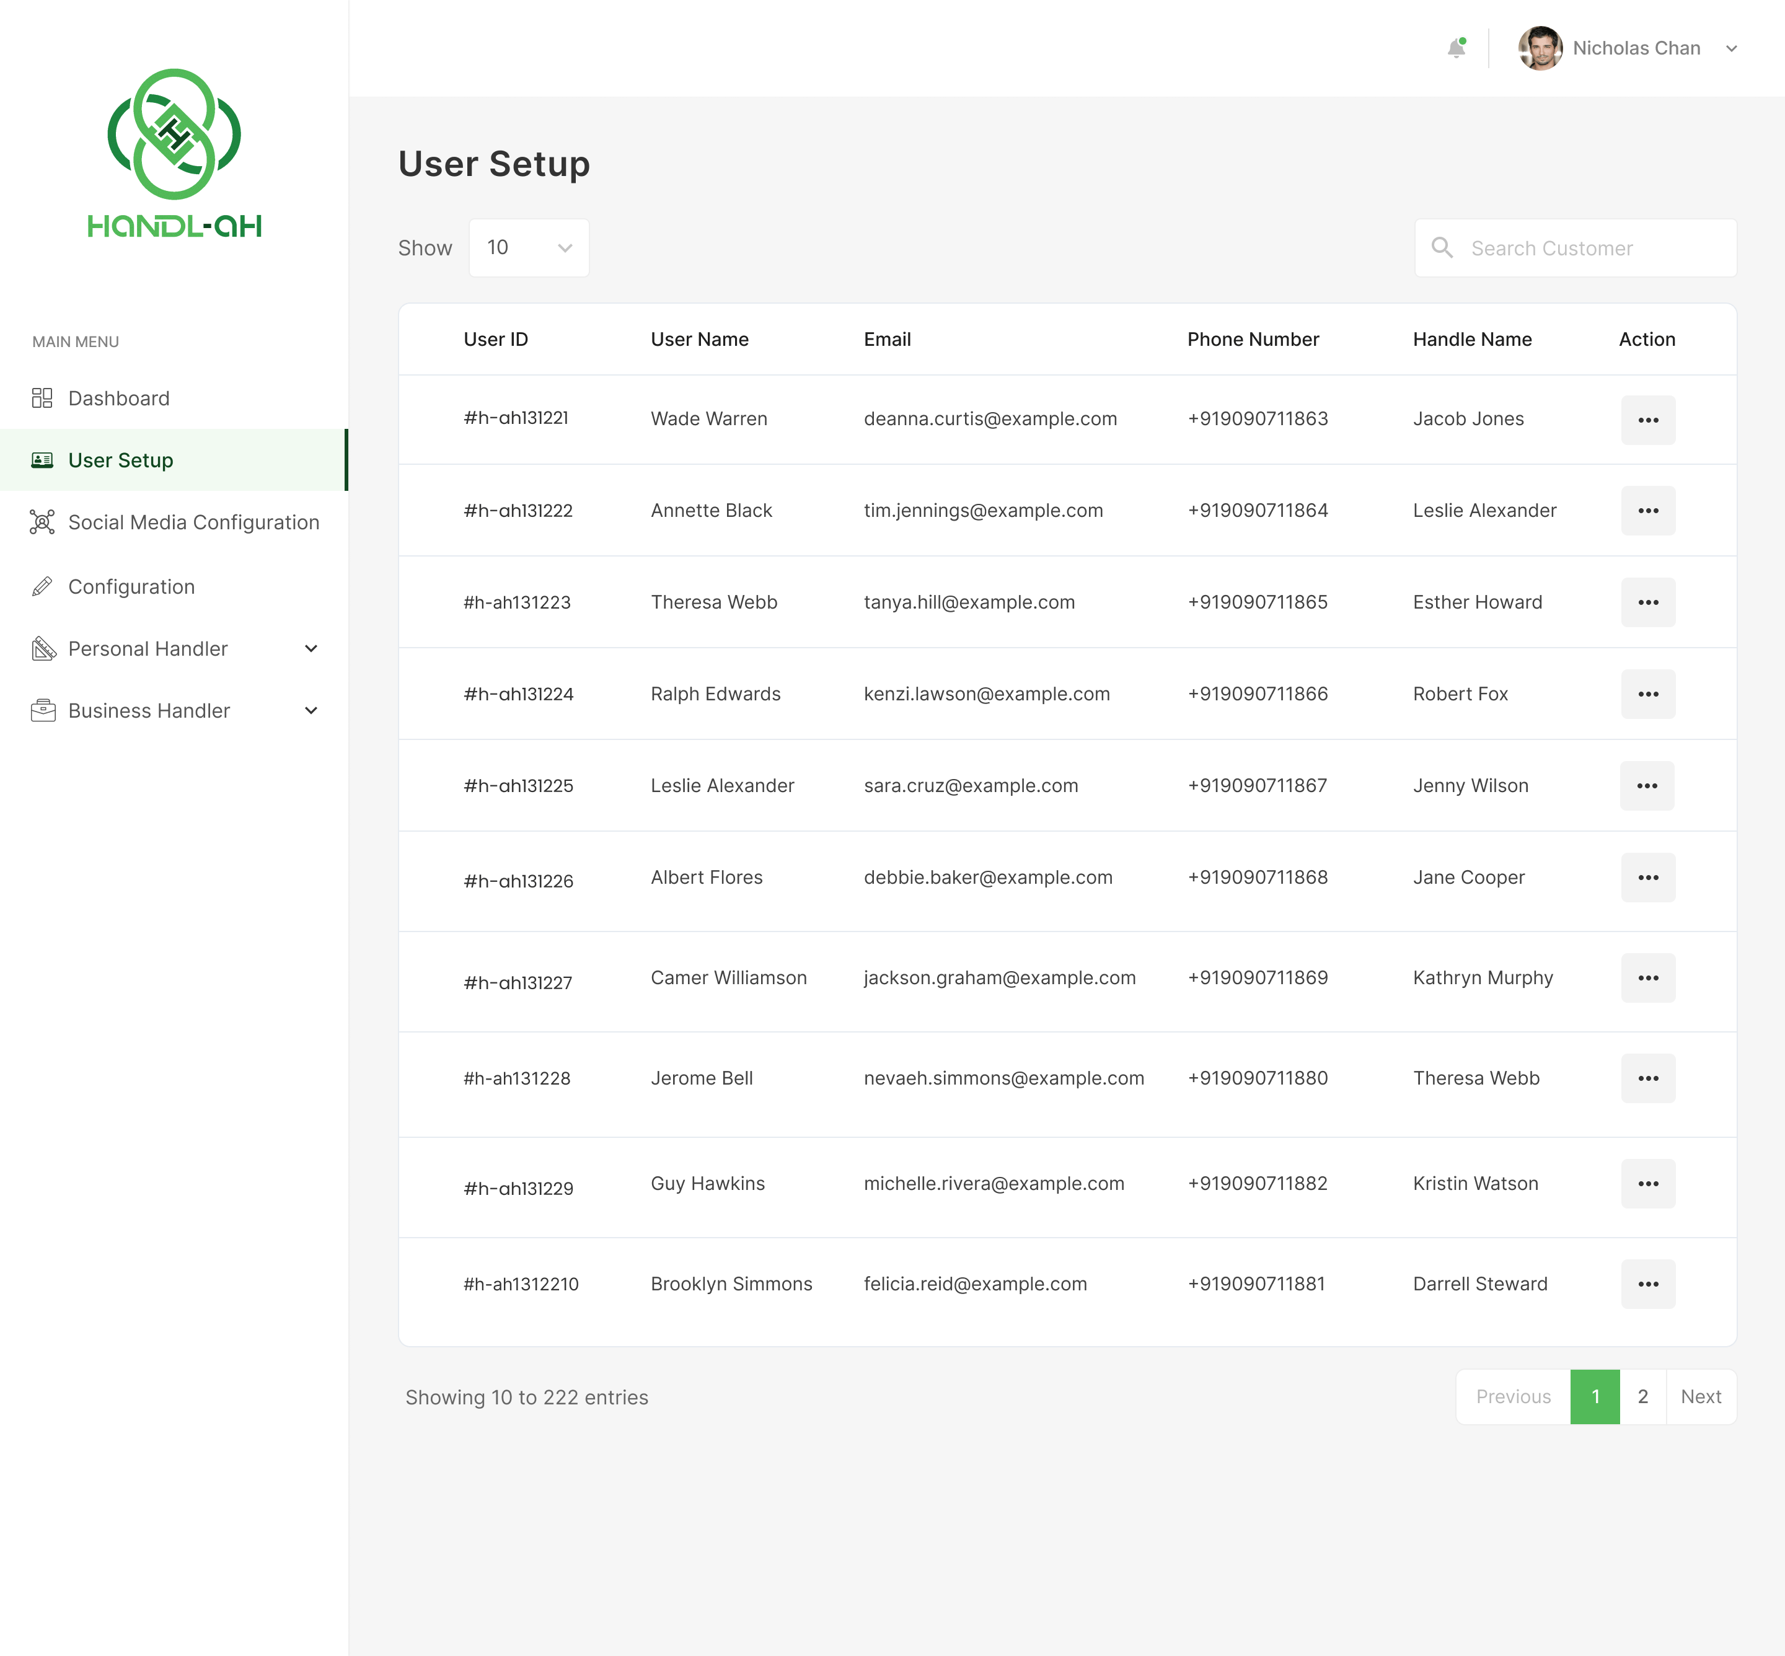The image size is (1785, 1656).
Task: Click the notification bell icon
Action: [1456, 48]
